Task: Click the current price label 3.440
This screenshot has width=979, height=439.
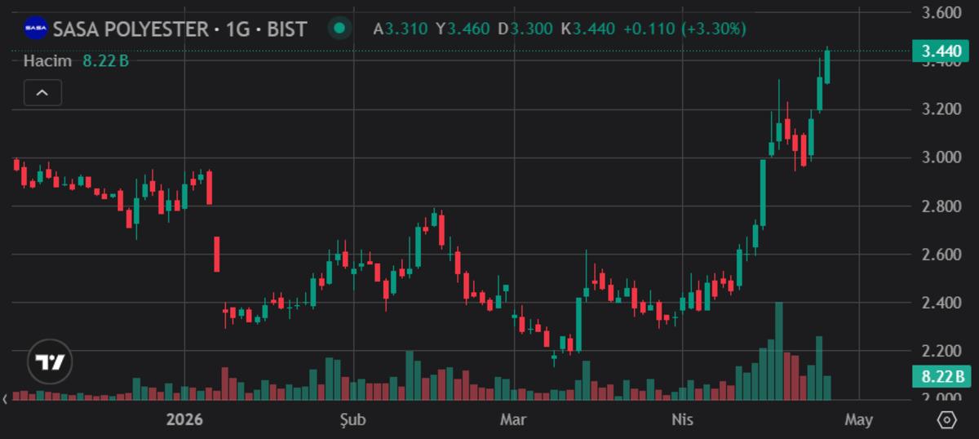Action: [941, 51]
